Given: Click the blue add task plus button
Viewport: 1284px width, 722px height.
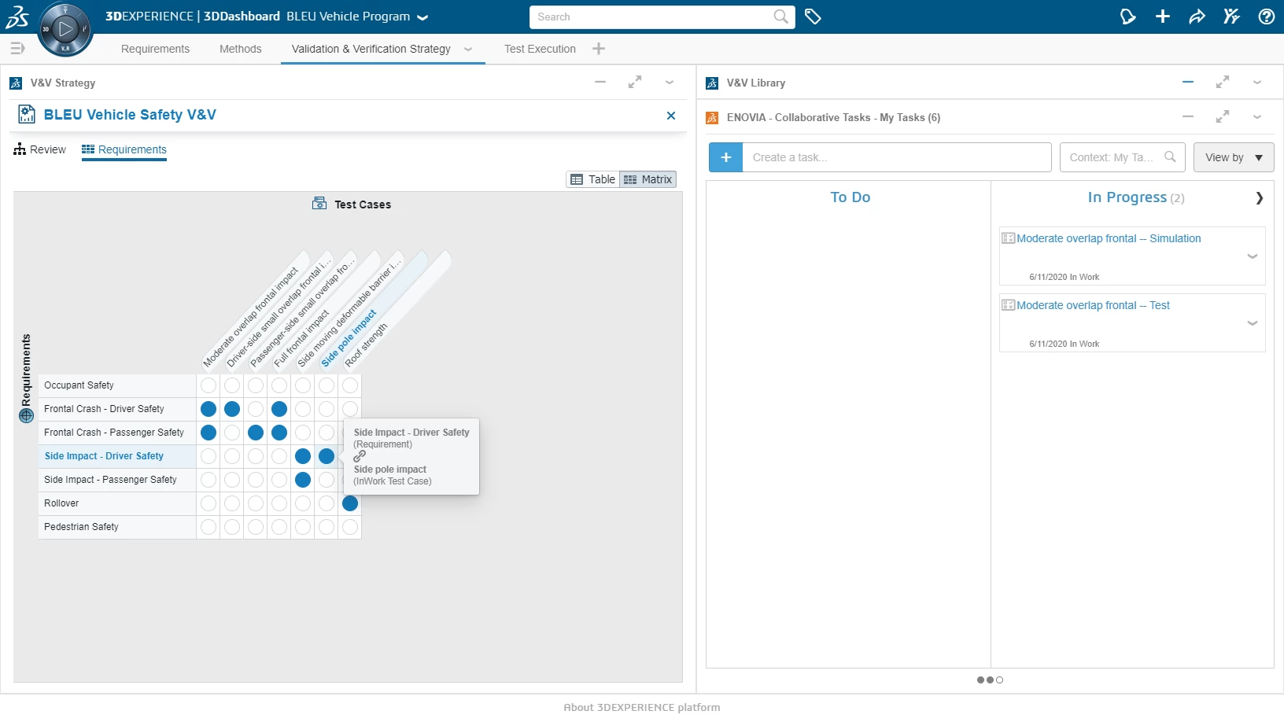Looking at the screenshot, I should [725, 157].
